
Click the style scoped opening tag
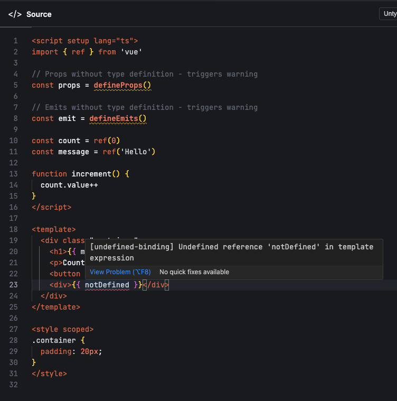click(63, 329)
